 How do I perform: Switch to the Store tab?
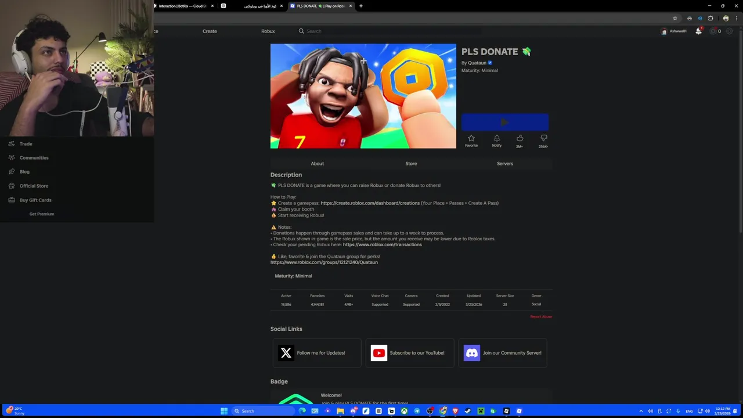click(411, 164)
